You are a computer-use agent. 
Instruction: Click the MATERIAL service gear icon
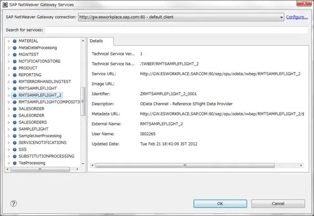(14, 41)
